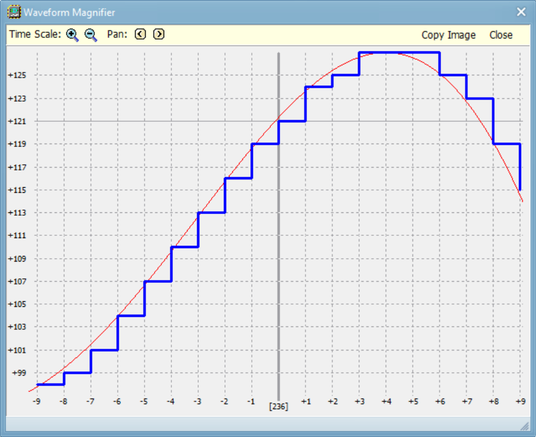Click the +111 amplitude label
The width and height of the screenshot is (536, 437).
17,235
